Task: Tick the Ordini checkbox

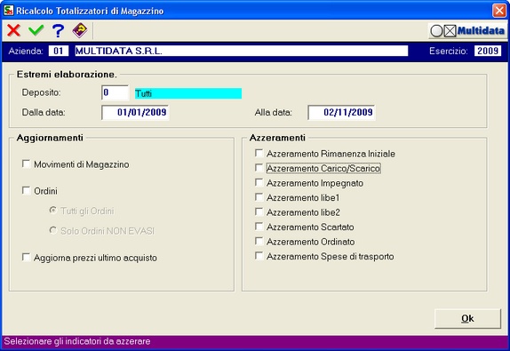Action: click(26, 190)
